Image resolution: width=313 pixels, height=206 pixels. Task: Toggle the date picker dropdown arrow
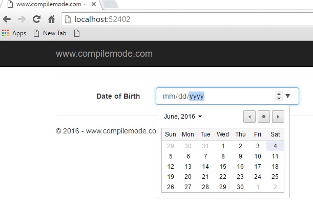[x=288, y=96]
